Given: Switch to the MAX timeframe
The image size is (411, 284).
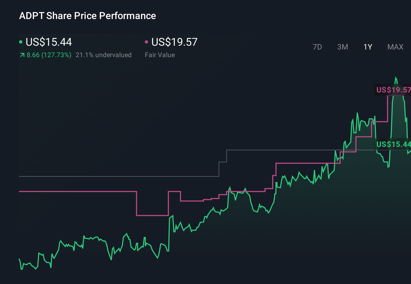Looking at the screenshot, I should tap(395, 47).
